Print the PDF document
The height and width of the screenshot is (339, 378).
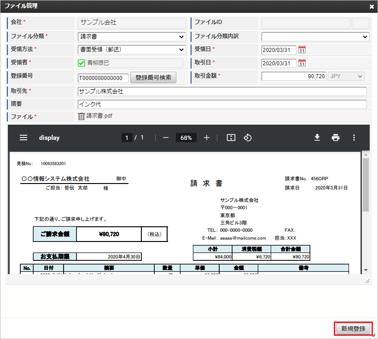(336, 138)
